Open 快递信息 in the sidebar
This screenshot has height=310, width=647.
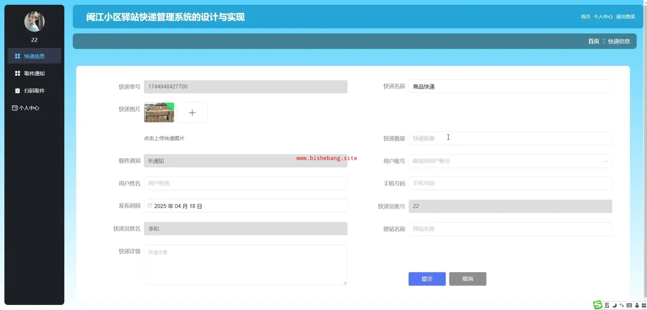click(x=34, y=56)
